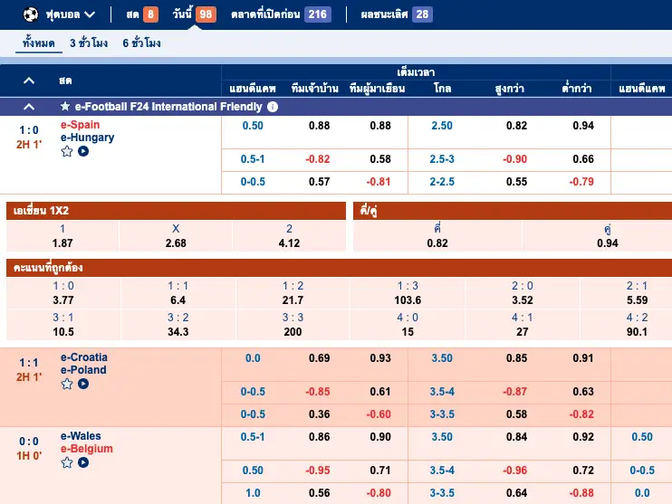Favorite the e-Wales vs e-Belgium match
Image resolution: width=672 pixels, height=504 pixels.
point(67,462)
